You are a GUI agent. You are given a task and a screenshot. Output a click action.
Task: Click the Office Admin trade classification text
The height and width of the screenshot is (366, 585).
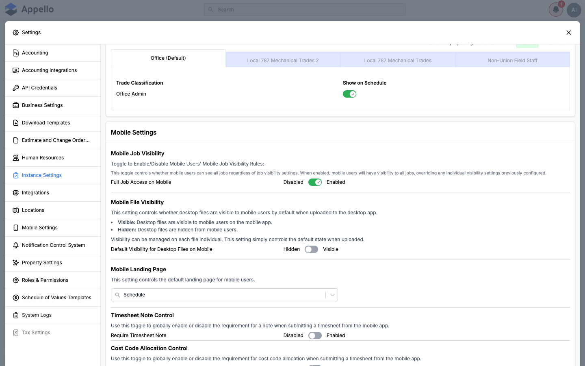pos(131,94)
